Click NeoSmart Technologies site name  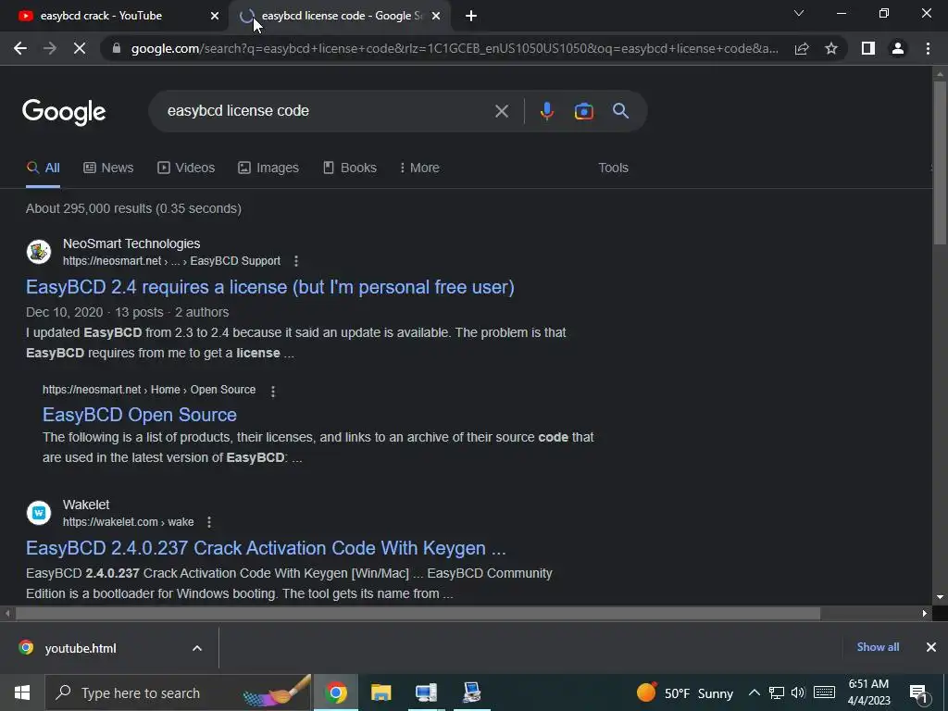click(131, 243)
